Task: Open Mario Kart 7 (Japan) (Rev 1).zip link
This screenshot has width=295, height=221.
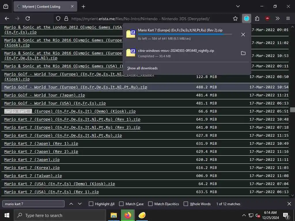Action: click(x=41, y=144)
